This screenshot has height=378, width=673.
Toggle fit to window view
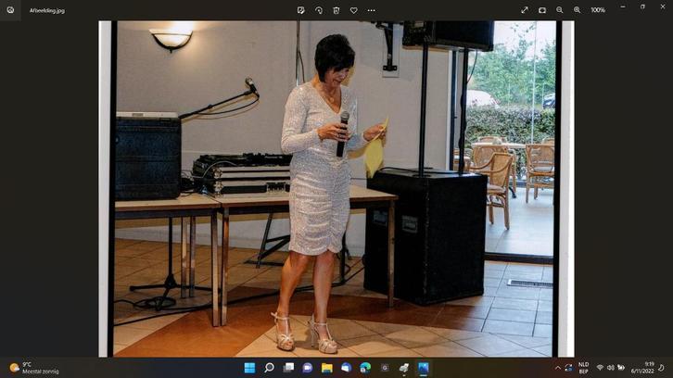[542, 10]
